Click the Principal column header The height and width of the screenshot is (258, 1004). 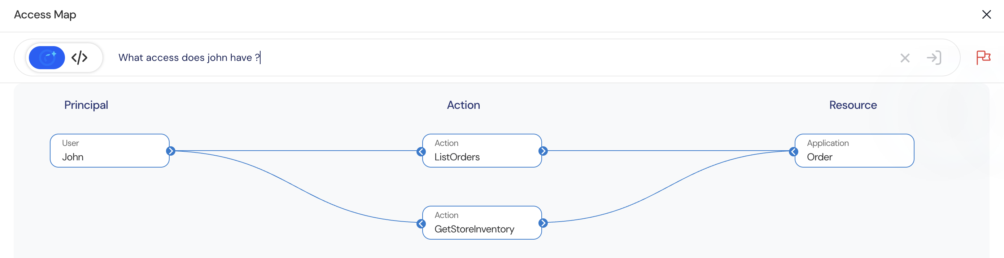(x=86, y=105)
